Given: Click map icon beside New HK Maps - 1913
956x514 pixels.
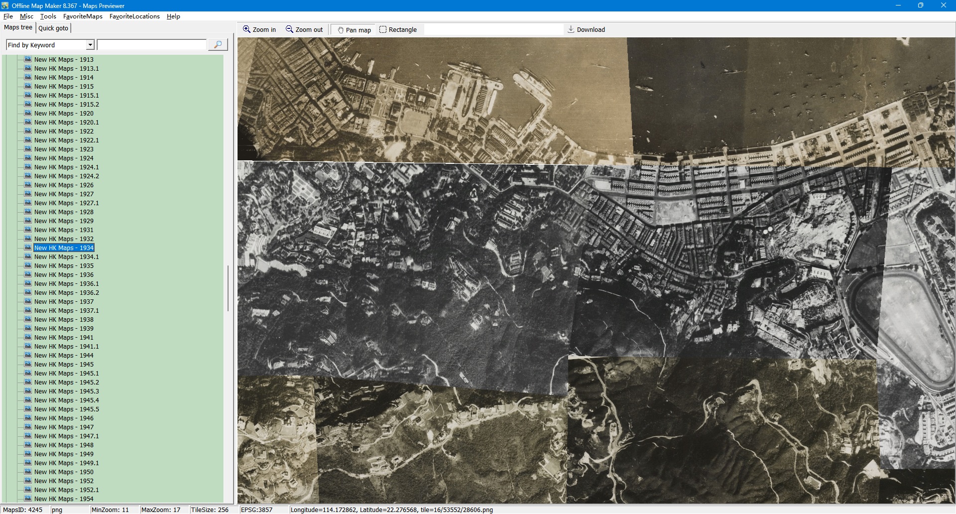Looking at the screenshot, I should pyautogui.click(x=28, y=59).
